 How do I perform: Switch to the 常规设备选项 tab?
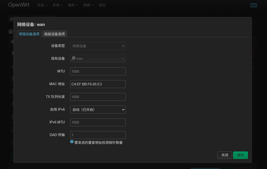[29, 34]
